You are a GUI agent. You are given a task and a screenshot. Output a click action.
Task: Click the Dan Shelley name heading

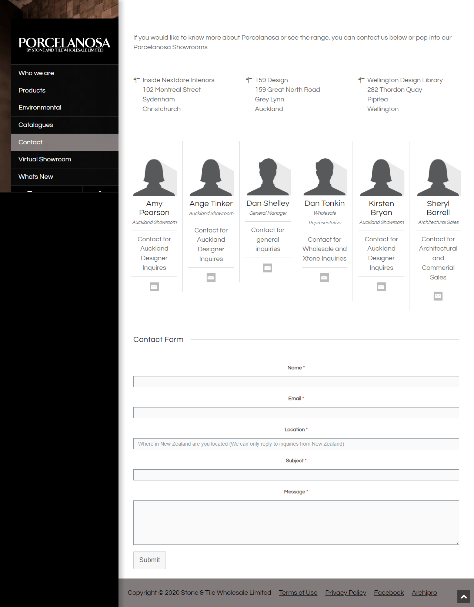268,203
